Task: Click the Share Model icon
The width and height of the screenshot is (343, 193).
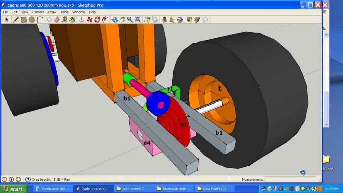Action: click(197, 20)
